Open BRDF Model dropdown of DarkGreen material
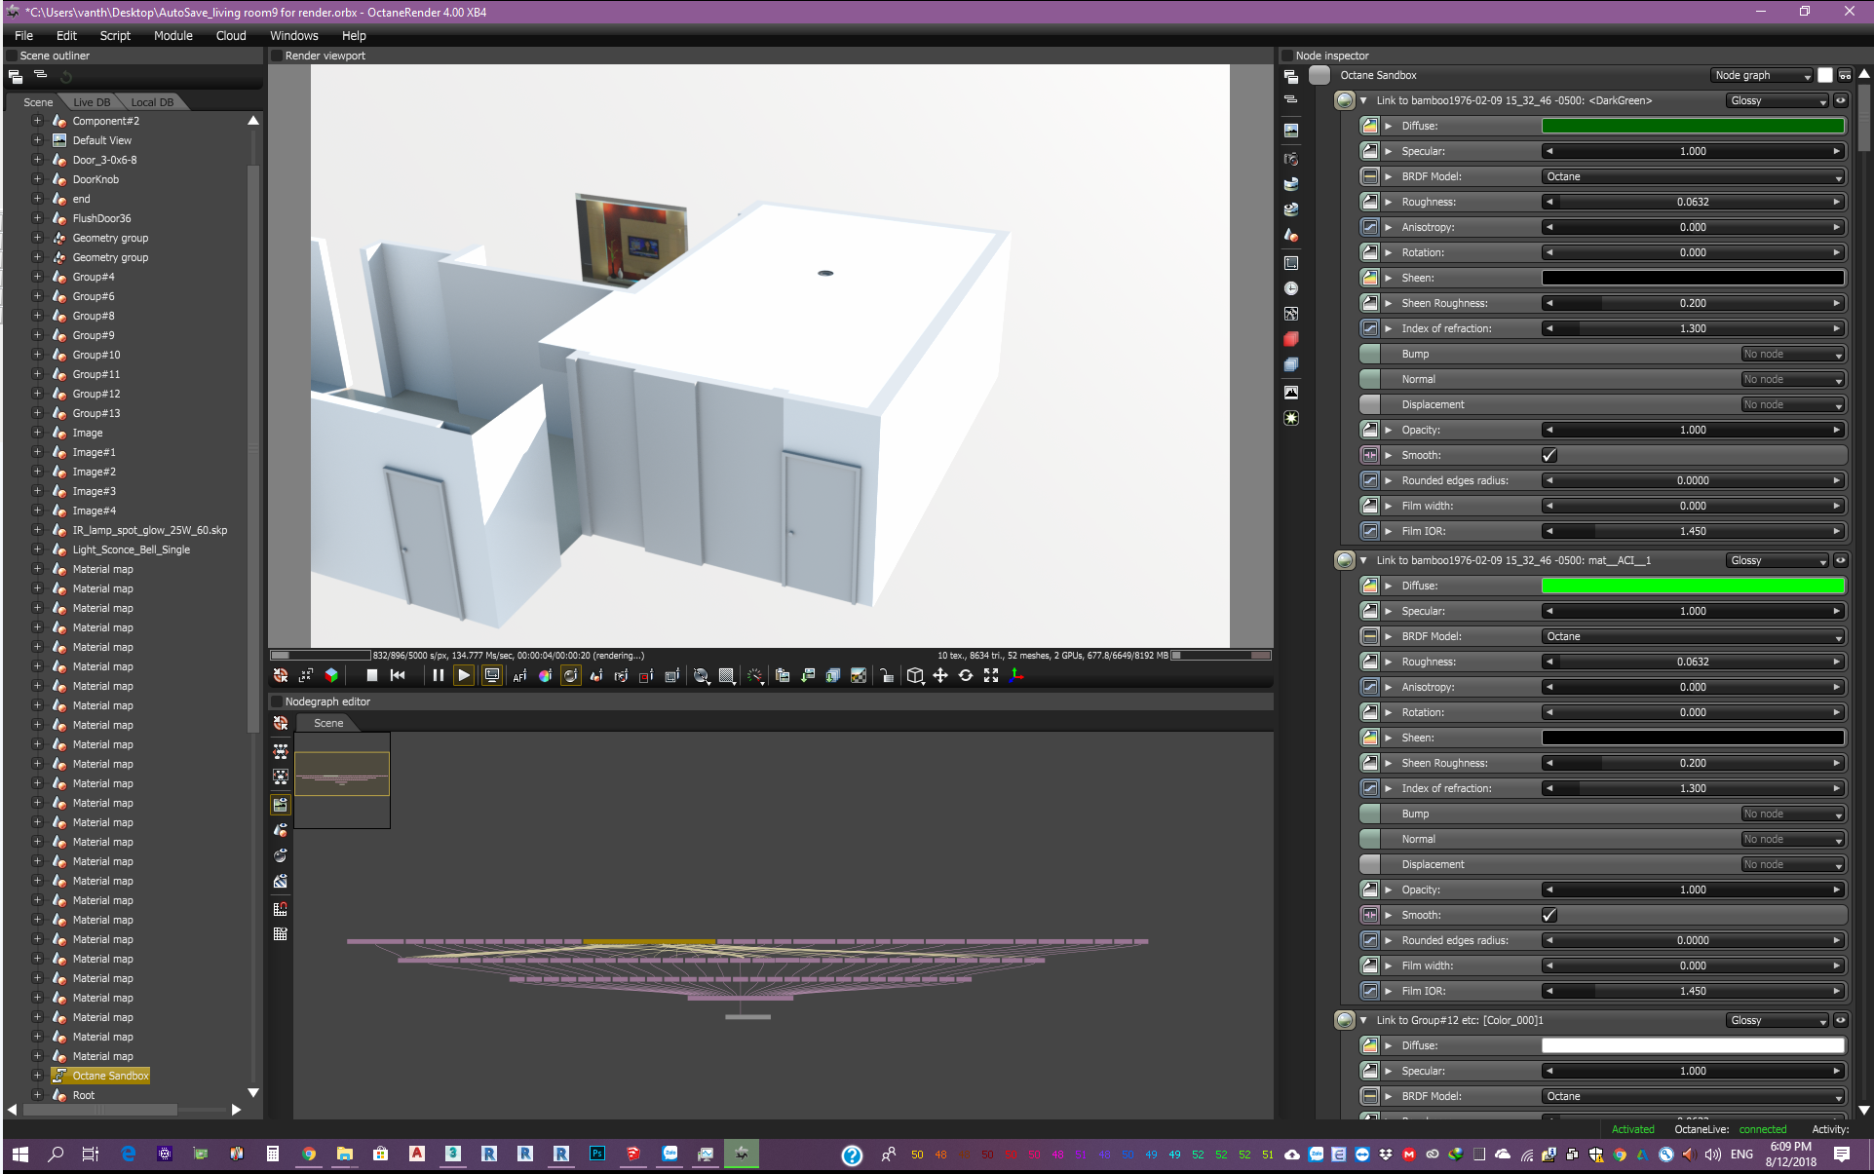This screenshot has height=1174, width=1874. (1694, 176)
